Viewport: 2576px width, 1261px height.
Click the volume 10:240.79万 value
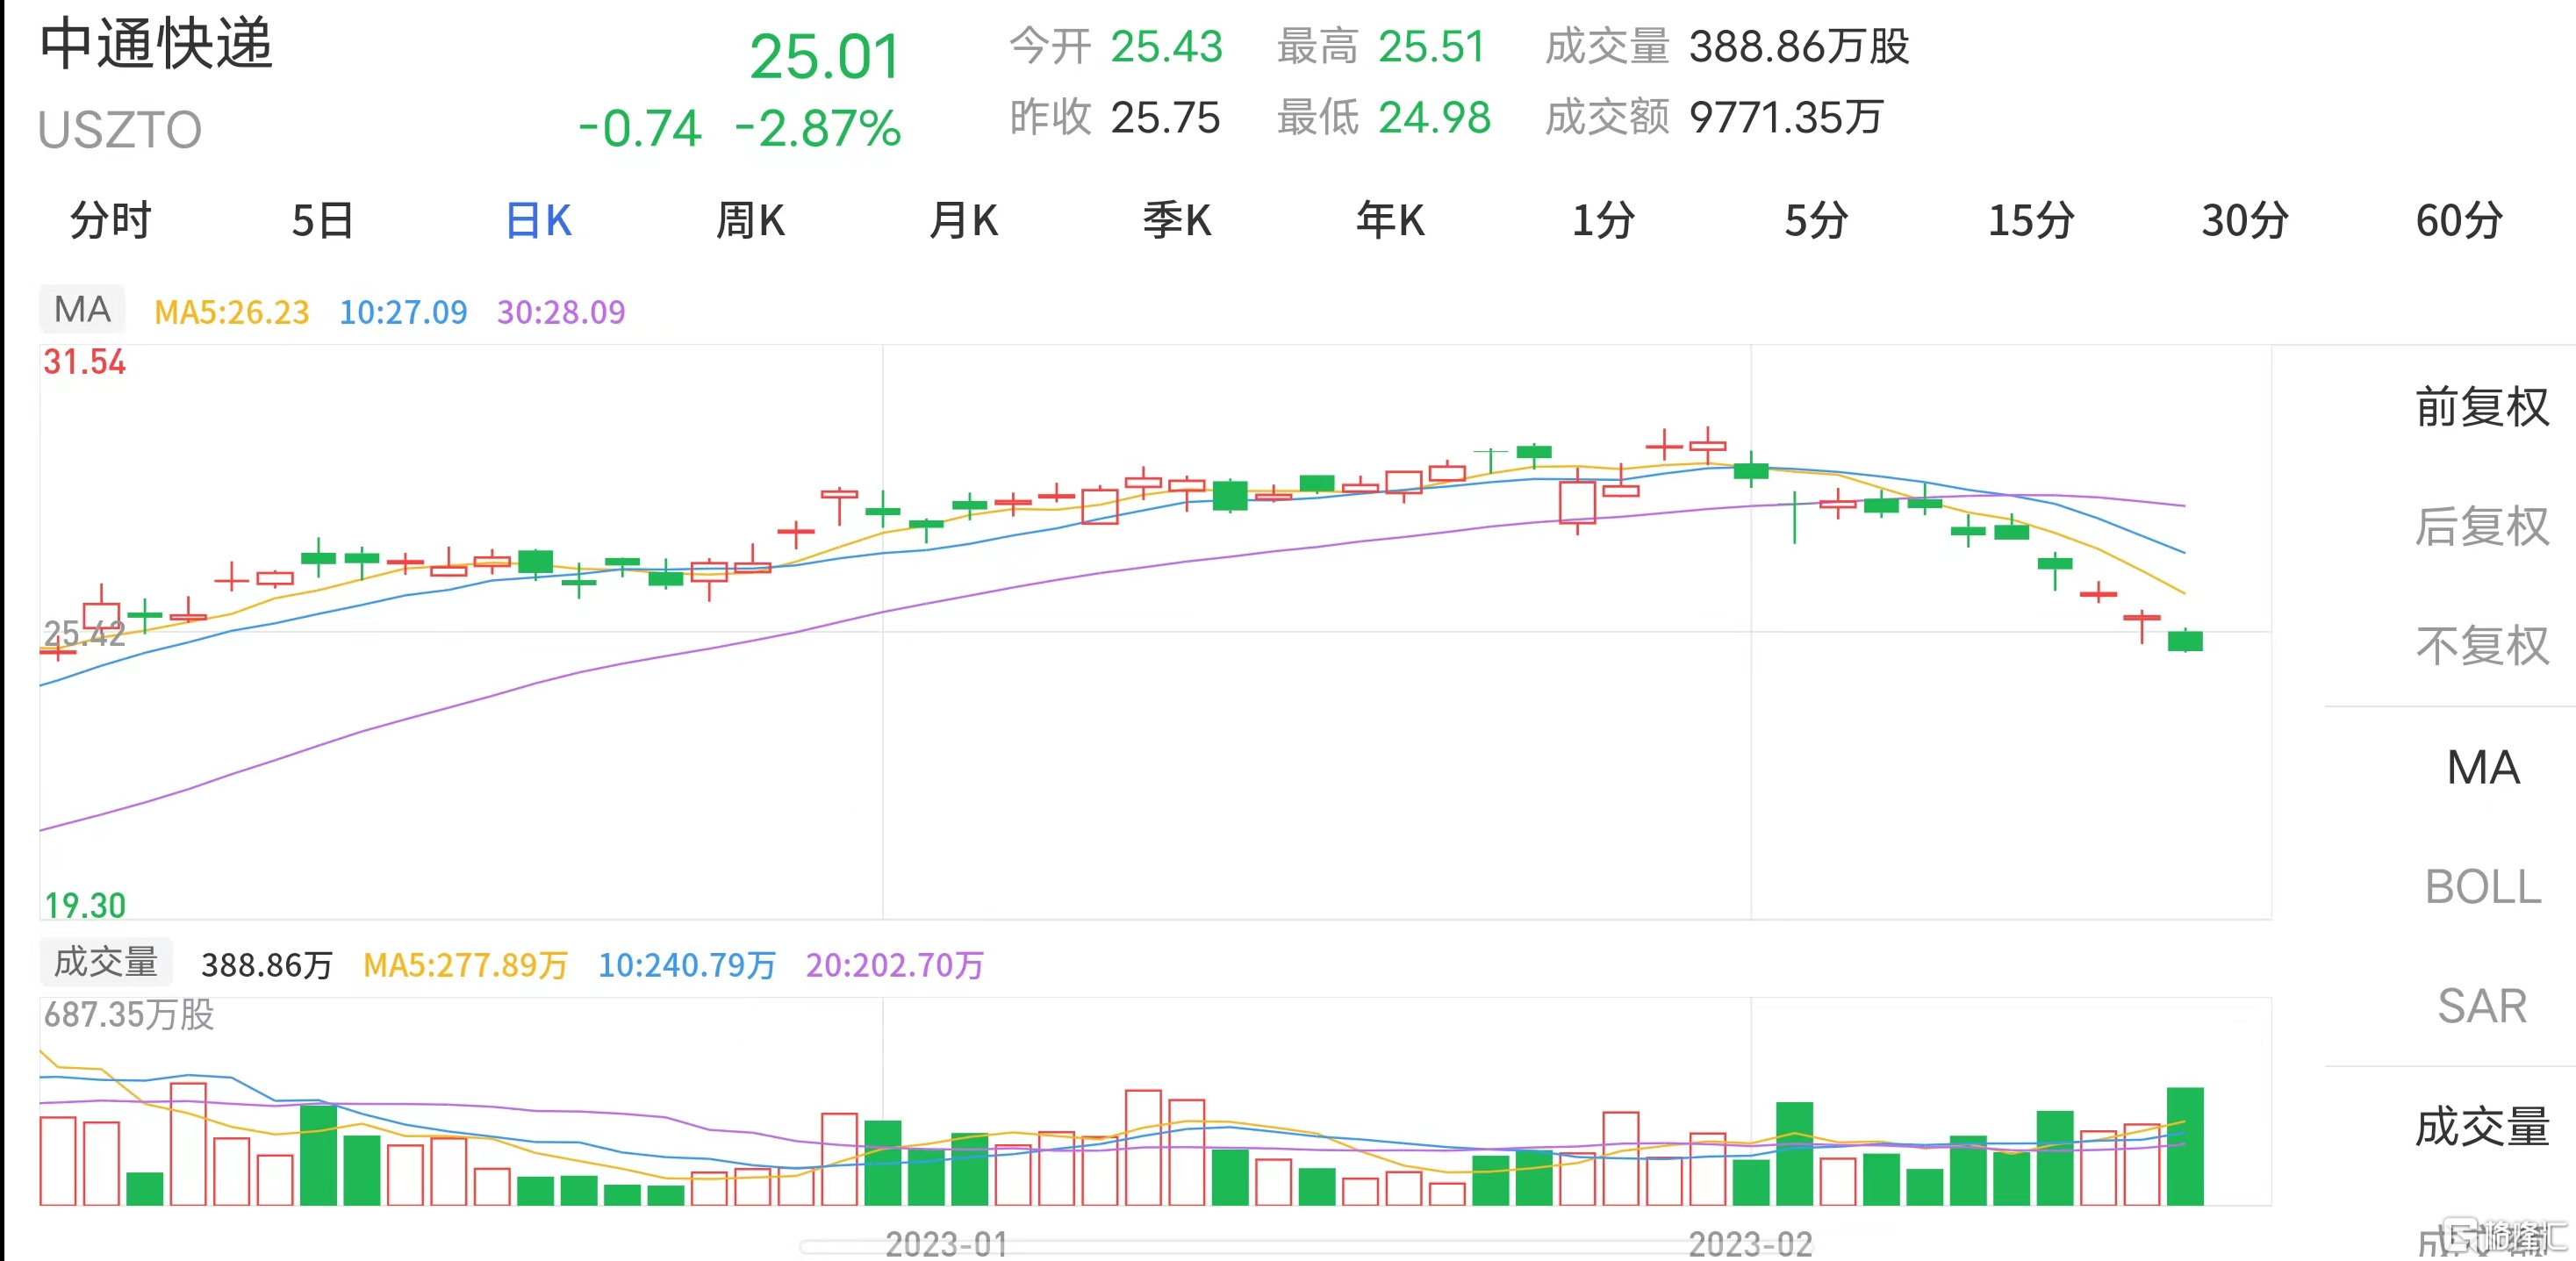click(687, 965)
